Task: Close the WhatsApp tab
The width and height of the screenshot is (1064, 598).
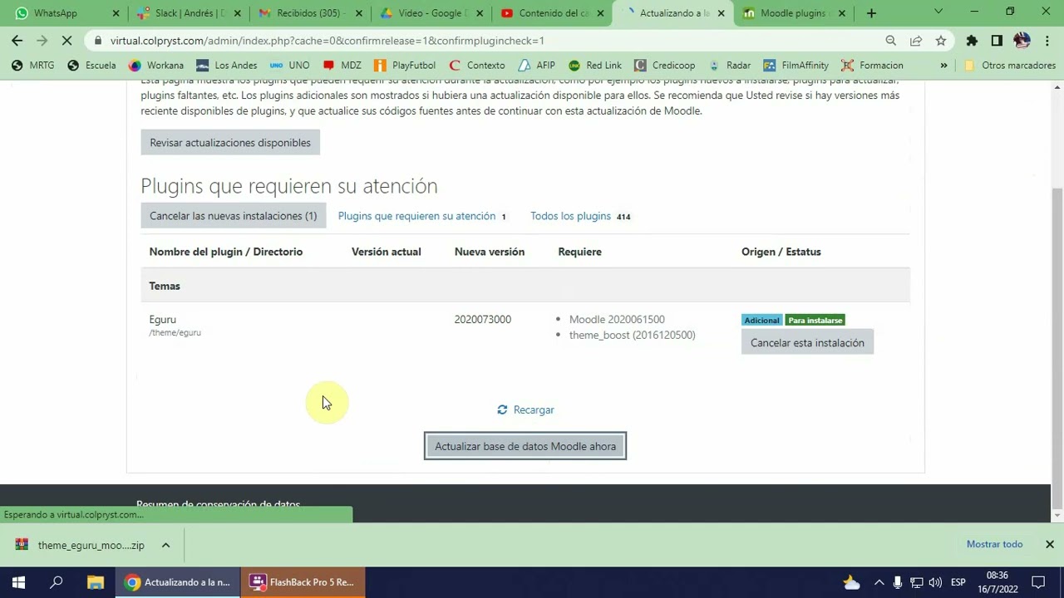Action: tap(116, 13)
